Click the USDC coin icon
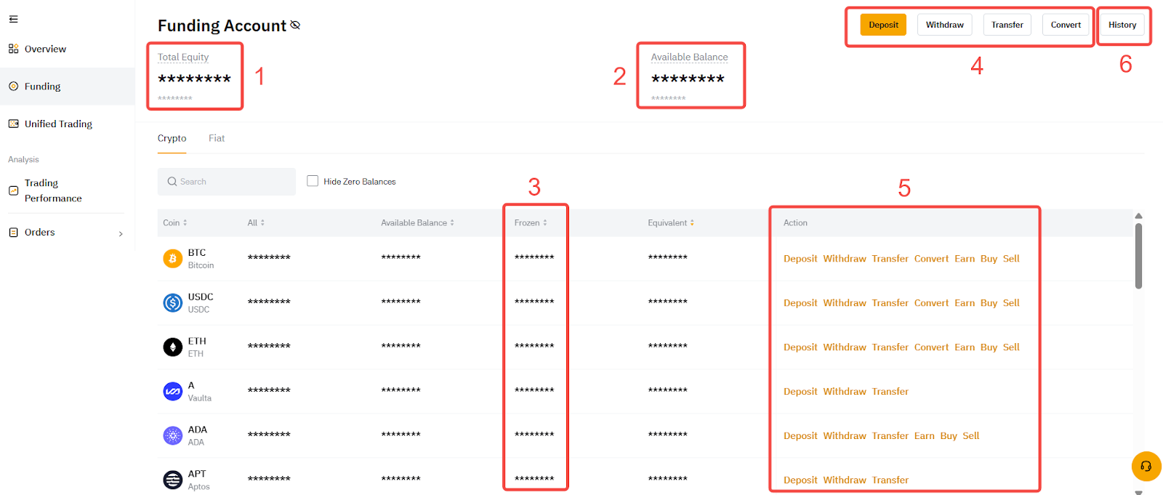This screenshot has width=1163, height=495. click(172, 303)
